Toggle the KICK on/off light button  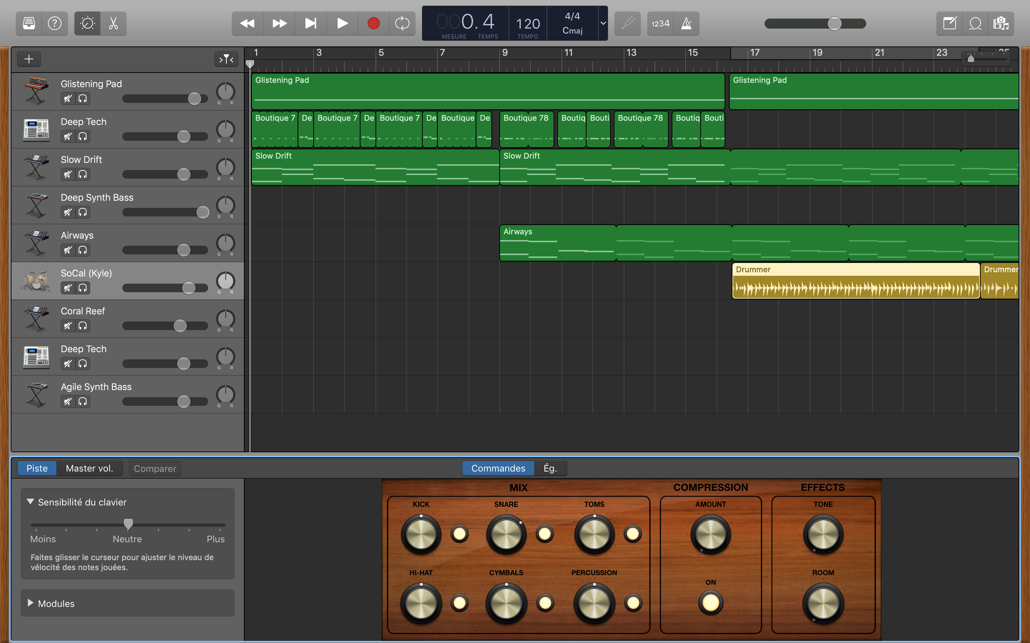tap(460, 534)
